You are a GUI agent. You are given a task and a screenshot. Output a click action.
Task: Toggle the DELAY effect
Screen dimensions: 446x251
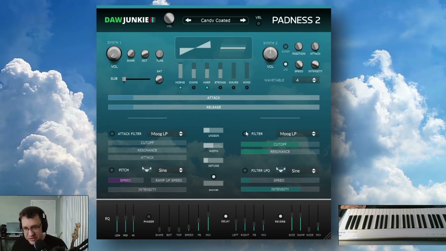click(x=225, y=216)
